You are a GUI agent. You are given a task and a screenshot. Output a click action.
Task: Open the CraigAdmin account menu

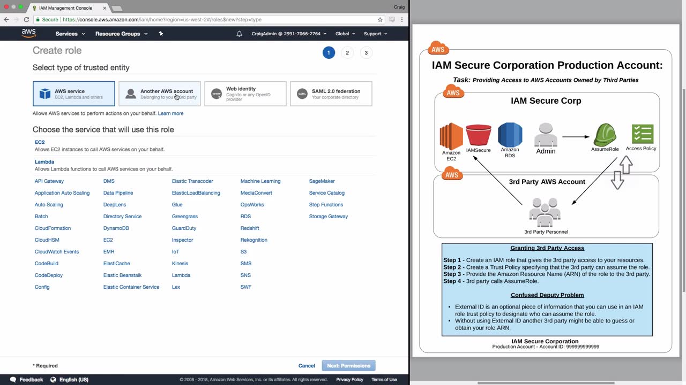pos(289,34)
